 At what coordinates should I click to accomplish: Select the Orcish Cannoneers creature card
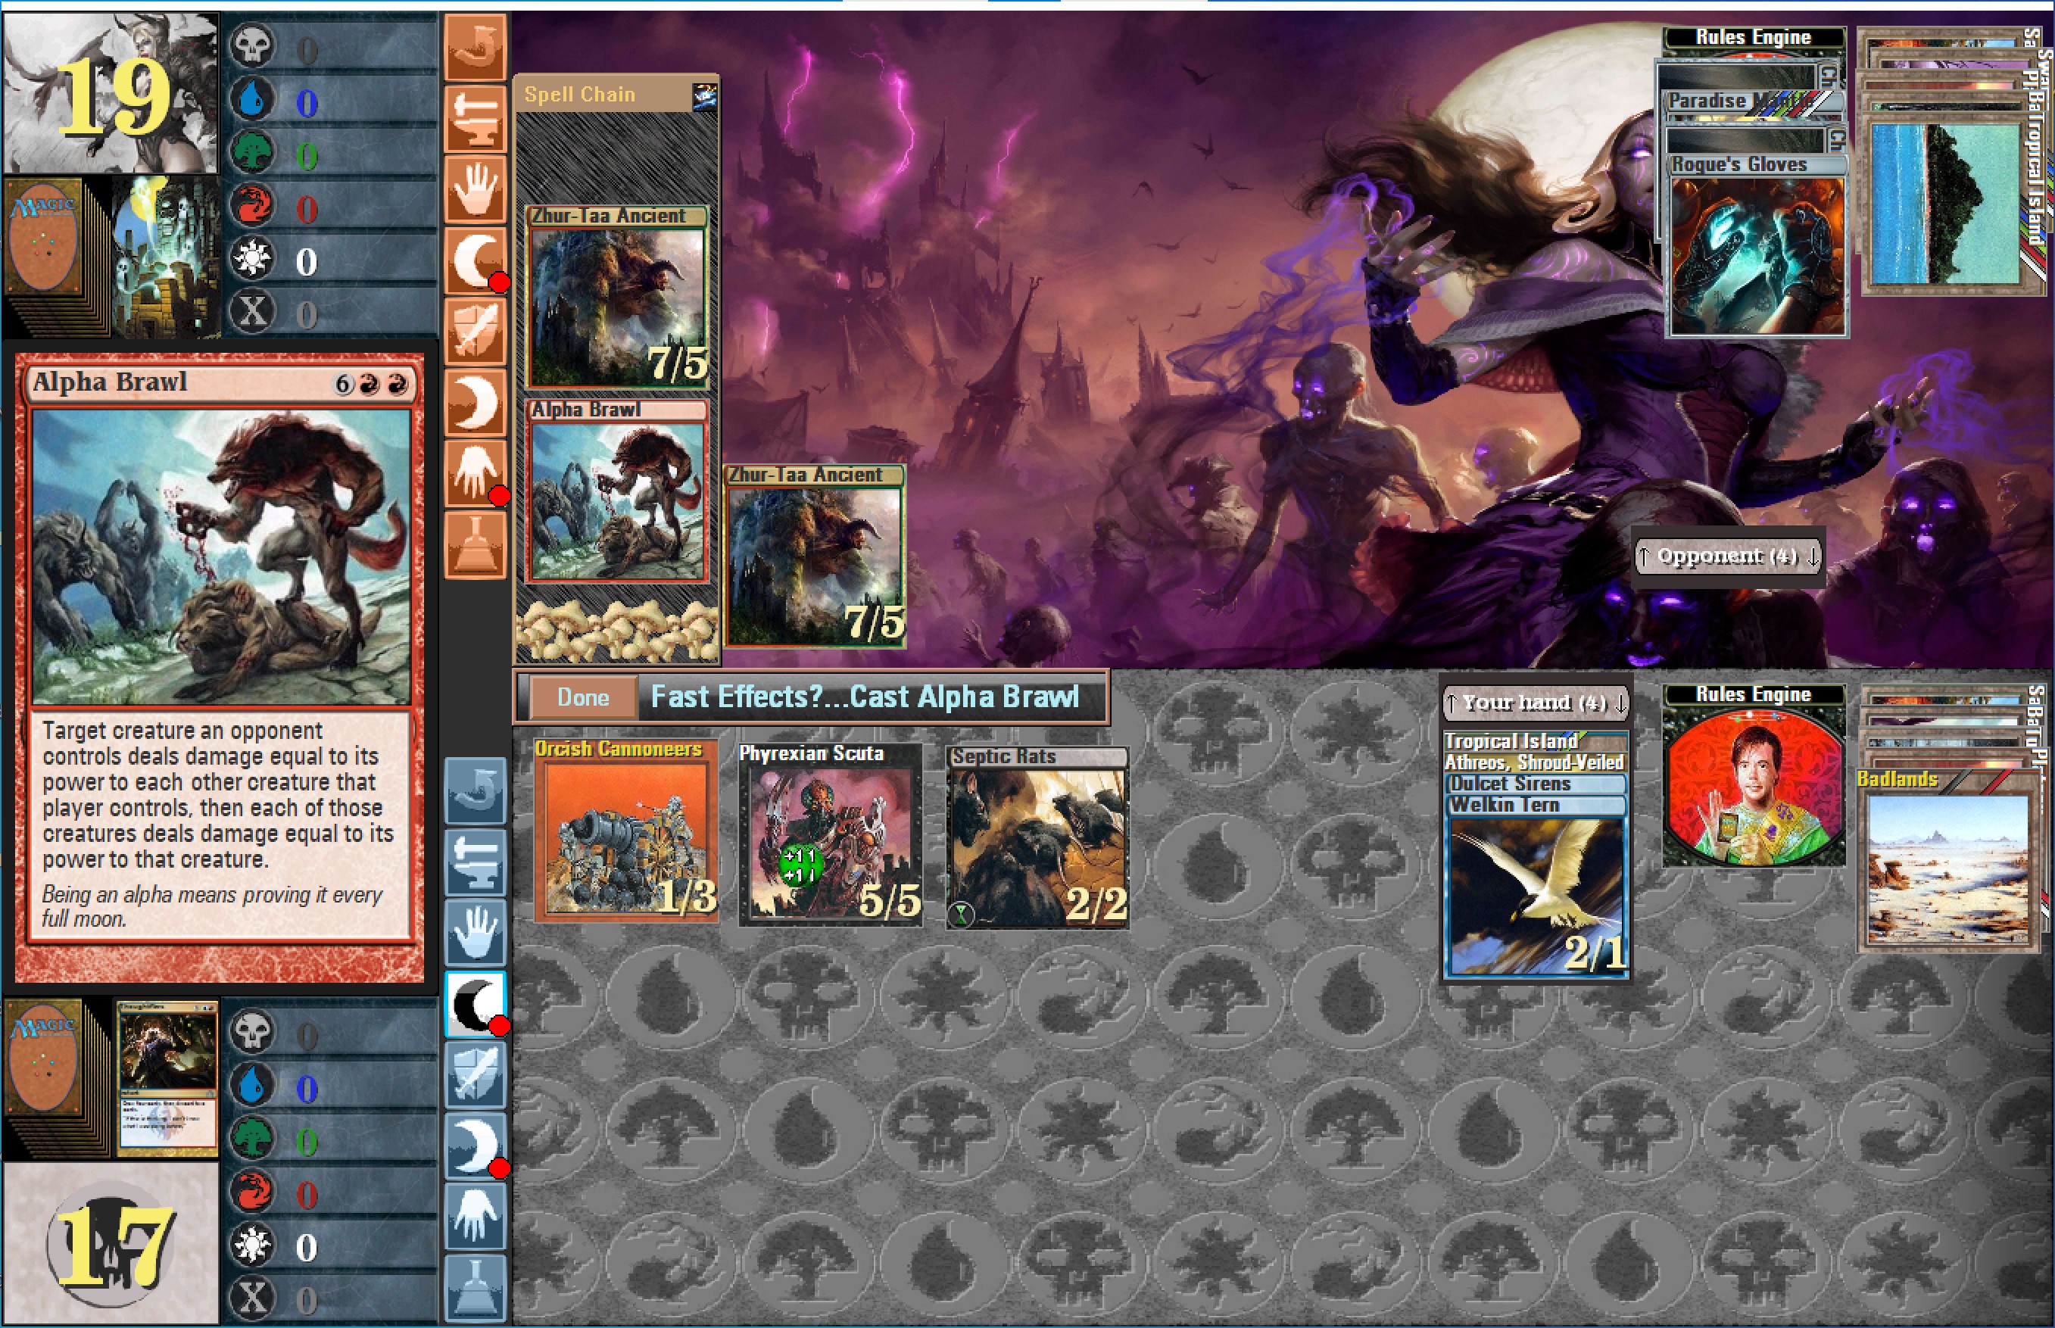click(x=626, y=831)
